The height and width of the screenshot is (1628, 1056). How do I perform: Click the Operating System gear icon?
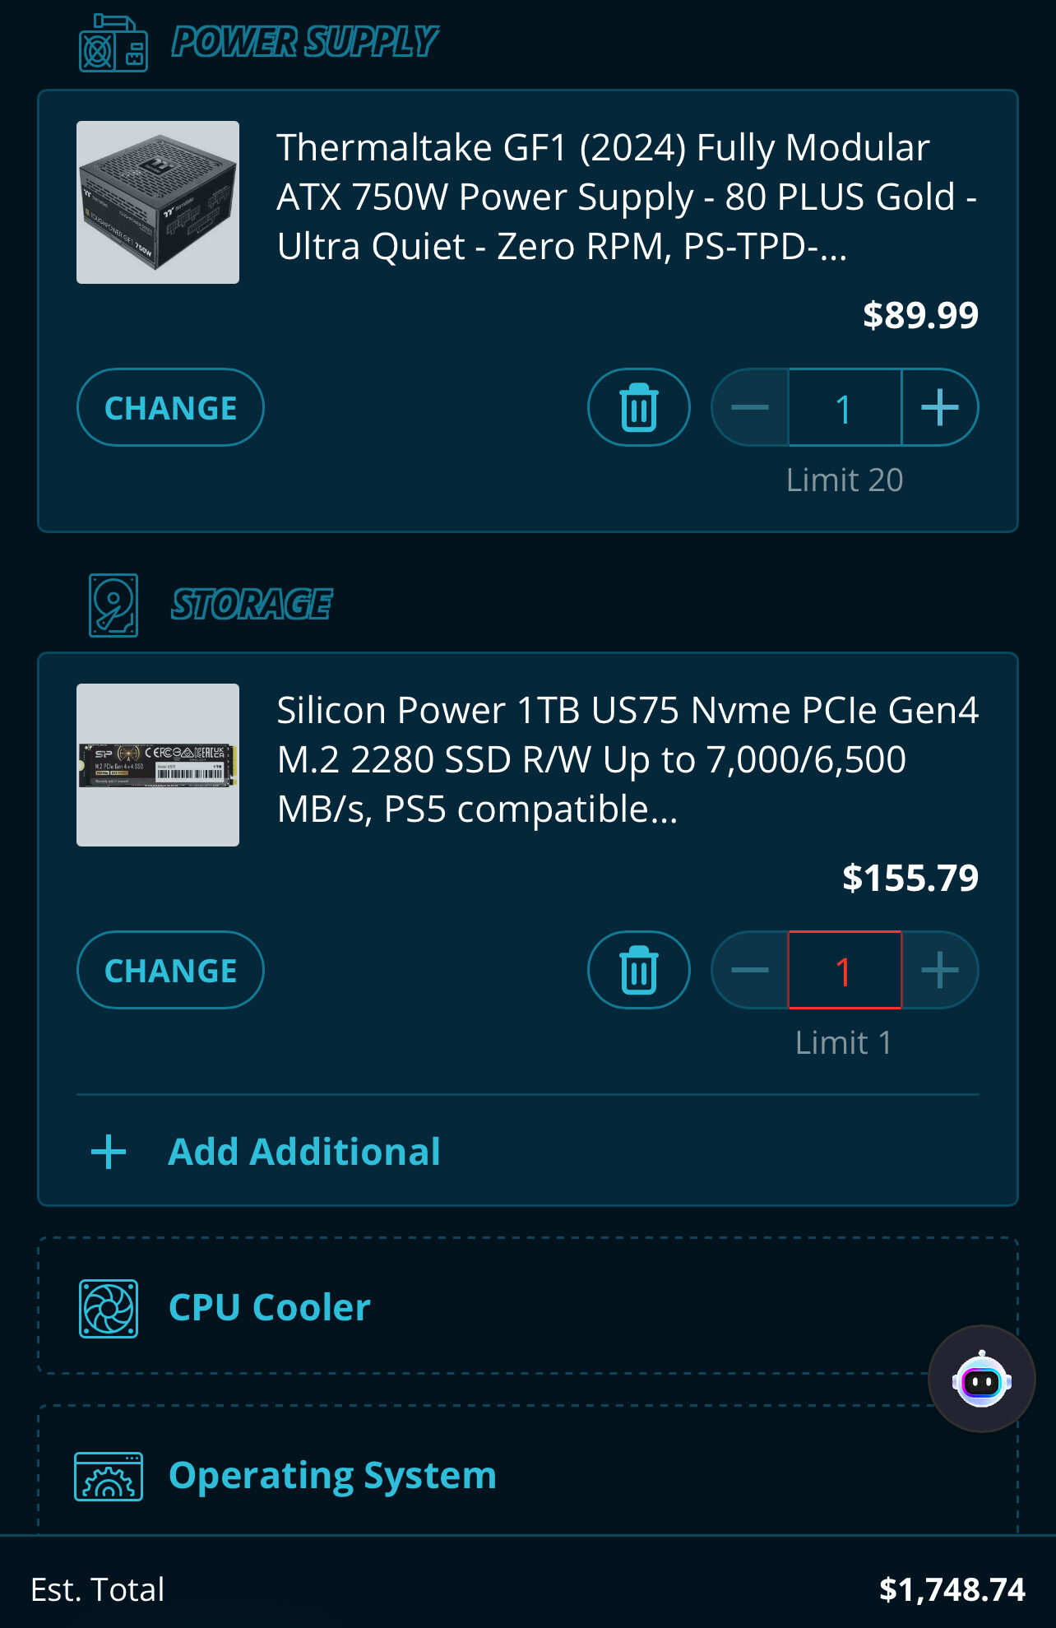pyautogui.click(x=109, y=1477)
